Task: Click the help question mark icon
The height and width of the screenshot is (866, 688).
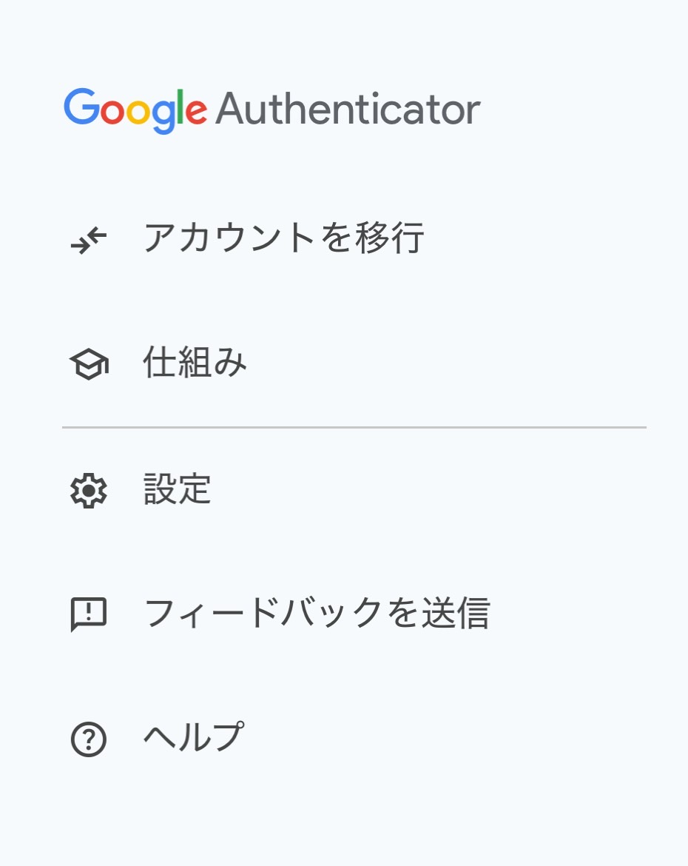Action: tap(89, 739)
